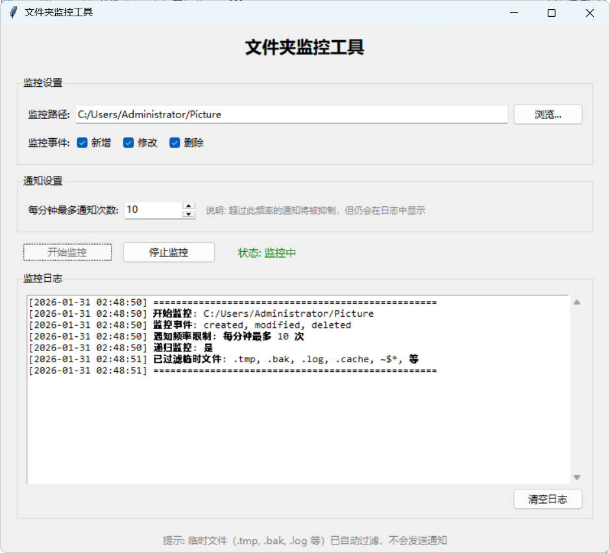The image size is (610, 553).
Task: Close the 文件夹监控工具 window
Action: tap(589, 12)
